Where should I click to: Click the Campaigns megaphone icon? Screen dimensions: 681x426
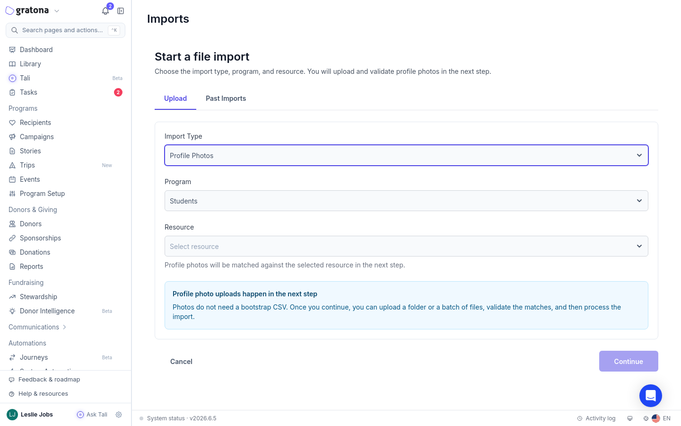tap(12, 137)
